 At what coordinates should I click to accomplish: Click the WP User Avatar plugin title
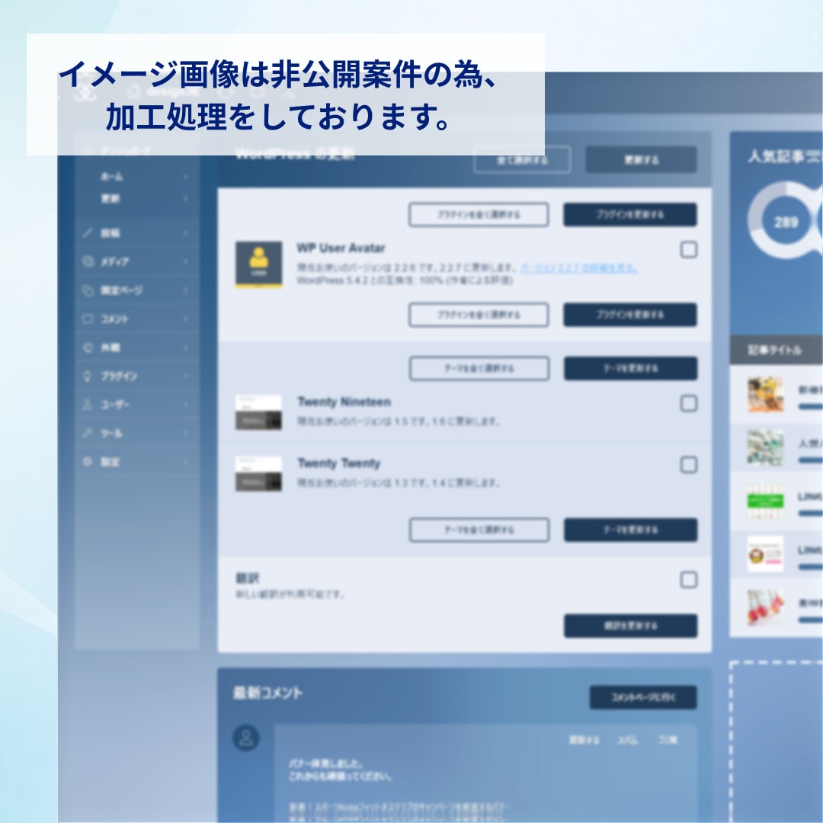pos(341,248)
